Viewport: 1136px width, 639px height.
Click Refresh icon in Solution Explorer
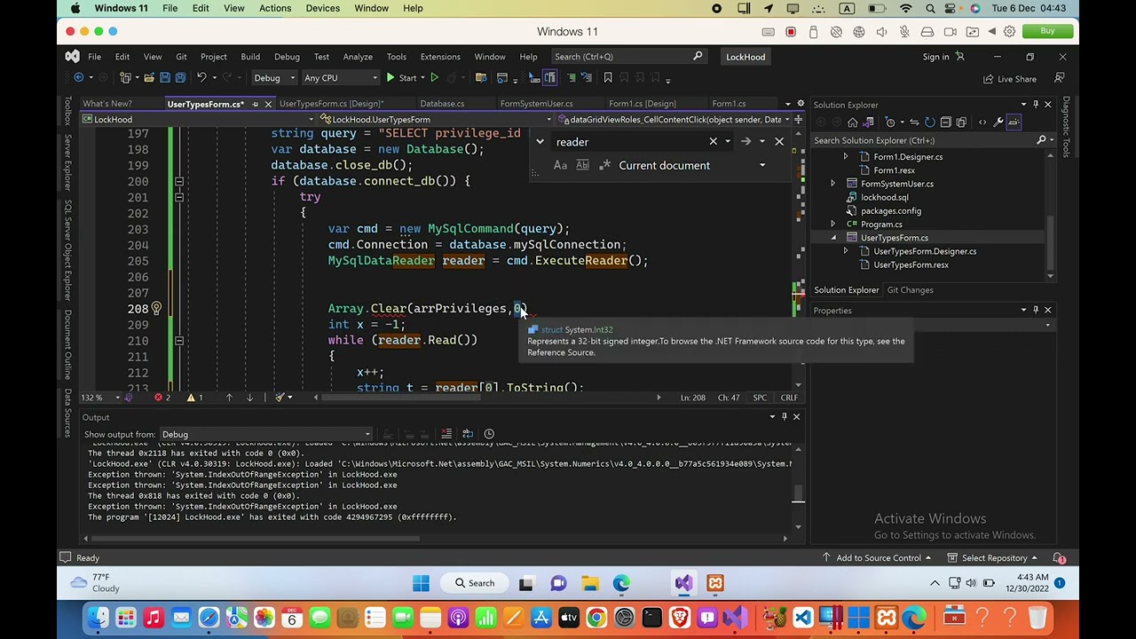[x=929, y=122]
